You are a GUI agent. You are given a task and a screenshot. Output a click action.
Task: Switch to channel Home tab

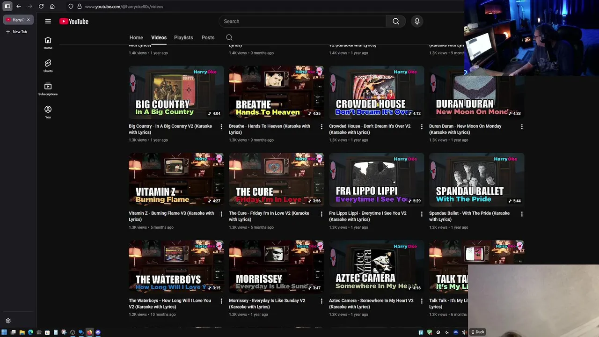136,37
